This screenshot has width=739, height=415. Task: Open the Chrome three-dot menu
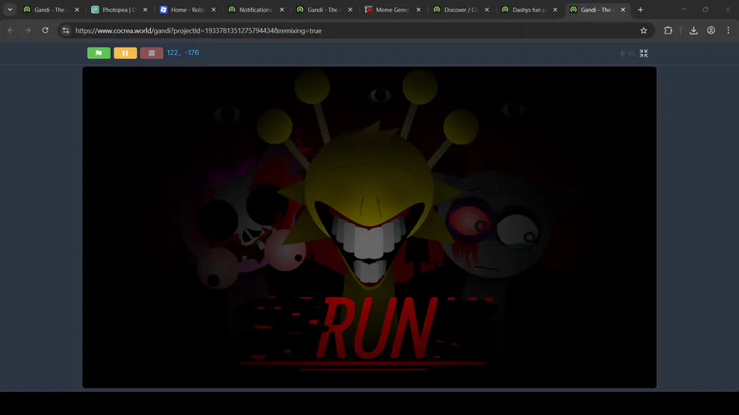pos(728,30)
